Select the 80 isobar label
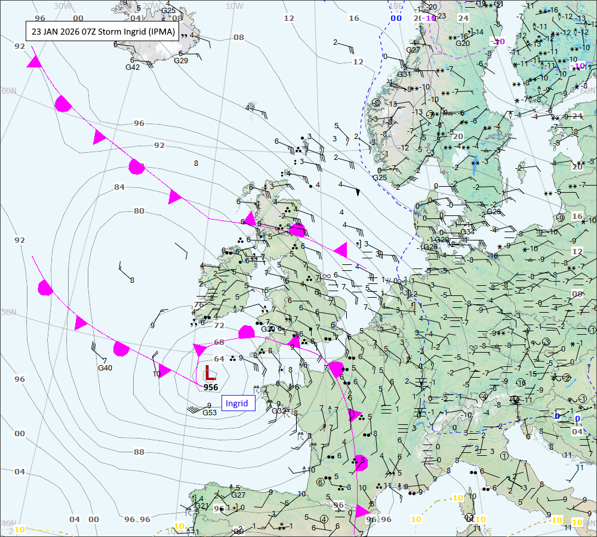 tap(139, 211)
